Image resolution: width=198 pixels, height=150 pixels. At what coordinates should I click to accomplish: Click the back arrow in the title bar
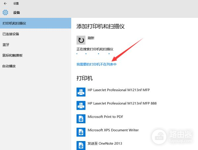click(x=5, y=3)
